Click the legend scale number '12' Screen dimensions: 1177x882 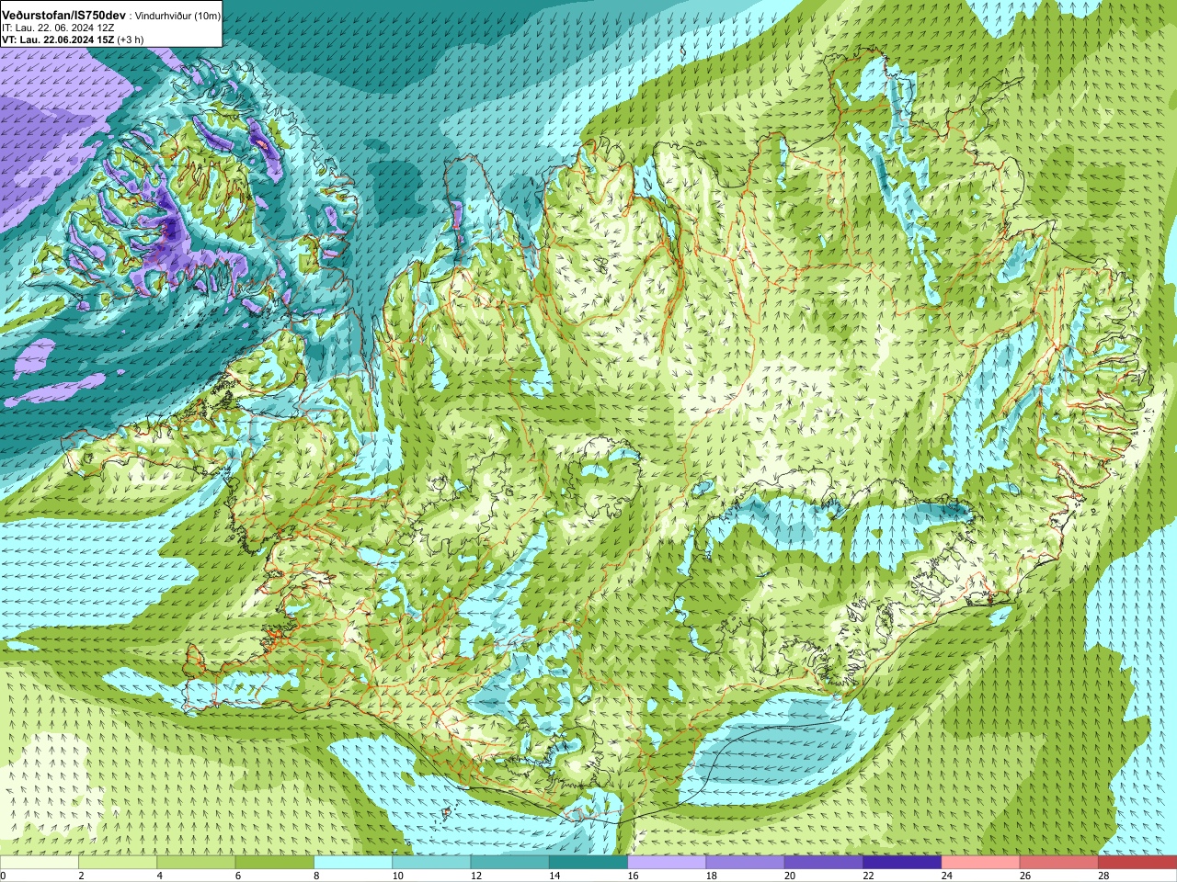(475, 876)
